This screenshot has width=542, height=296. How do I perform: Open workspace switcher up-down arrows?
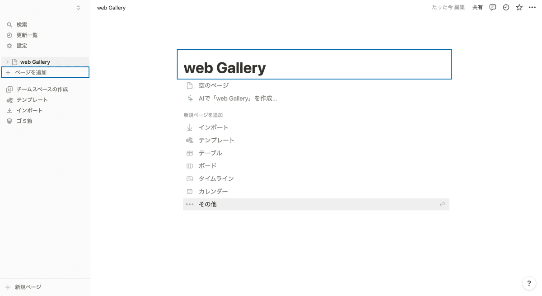[78, 8]
